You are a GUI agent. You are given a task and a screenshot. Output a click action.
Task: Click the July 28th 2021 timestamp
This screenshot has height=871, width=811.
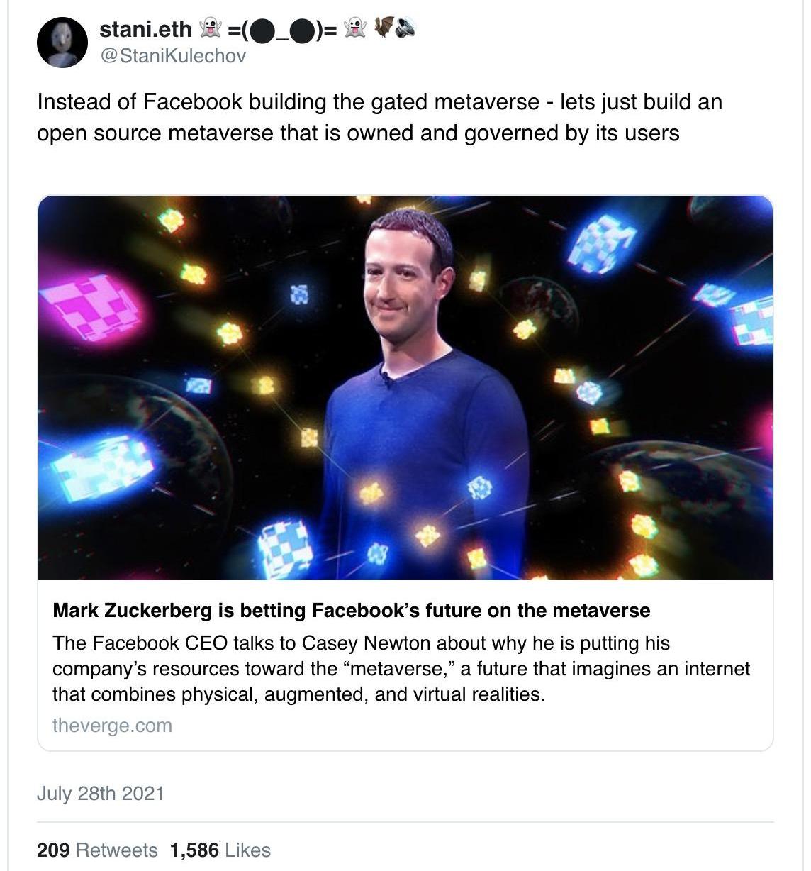tap(100, 792)
